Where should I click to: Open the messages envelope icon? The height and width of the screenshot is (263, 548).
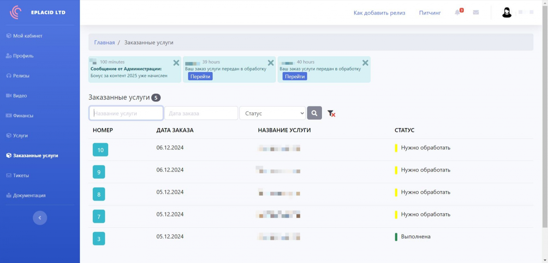click(x=476, y=12)
